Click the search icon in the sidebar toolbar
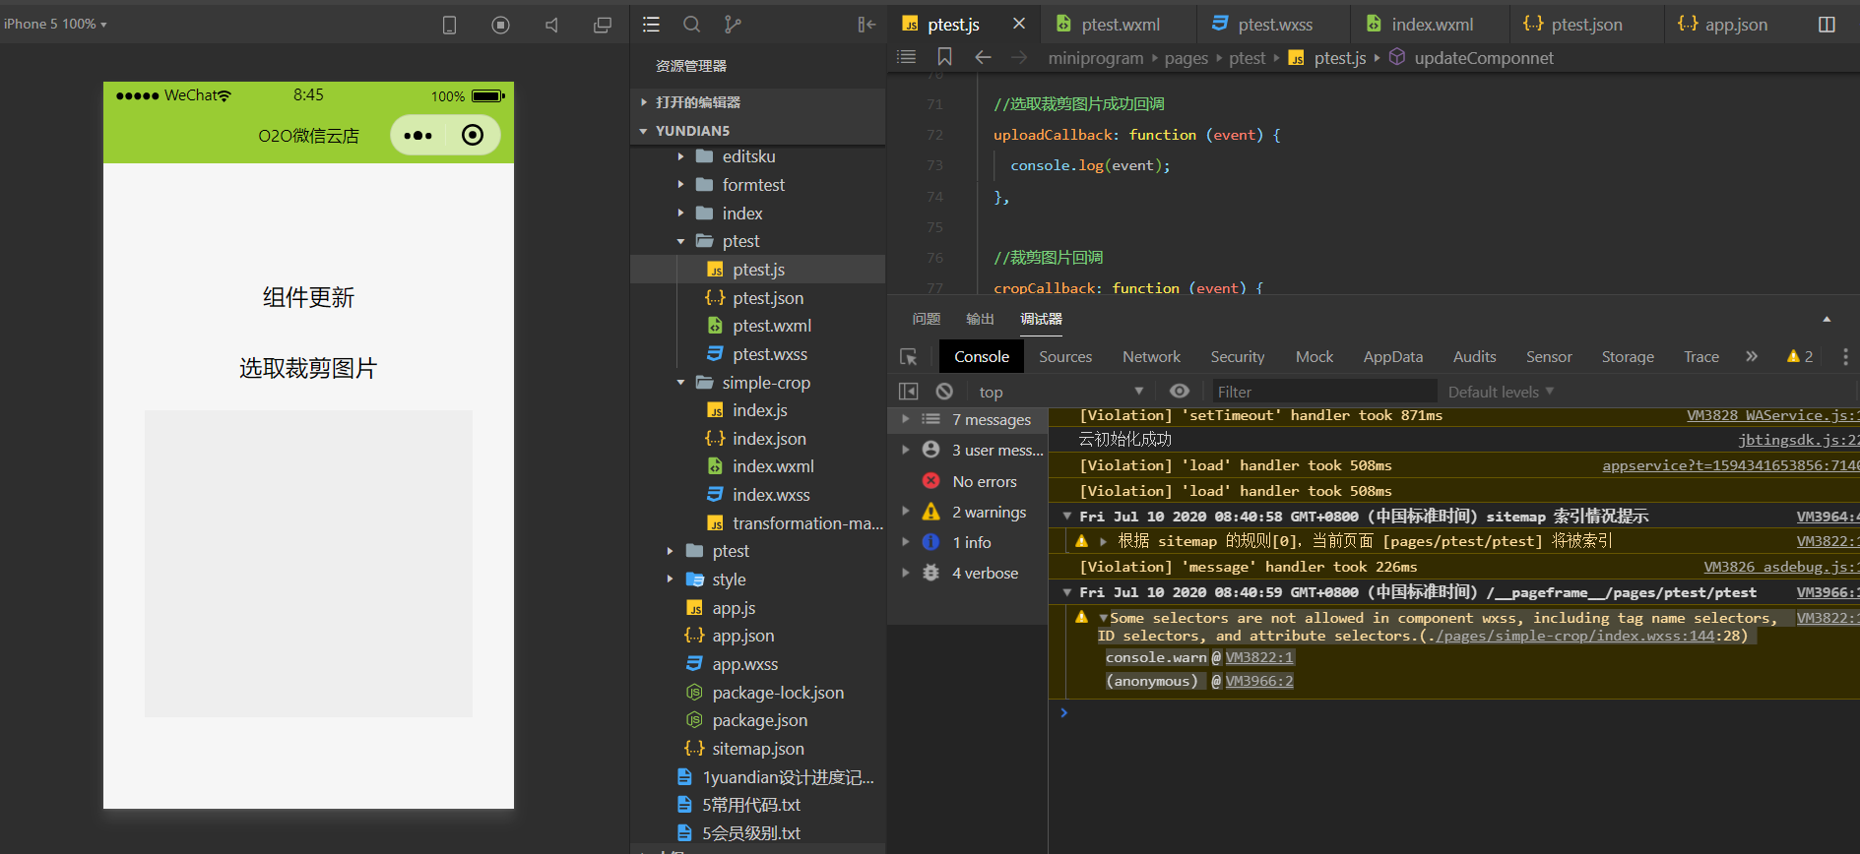Image resolution: width=1860 pixels, height=854 pixels. tap(691, 25)
